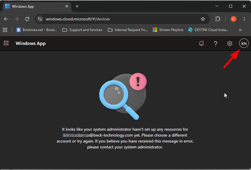Open the Stream Playlists bookmark
The height and width of the screenshot is (170, 251).
[168, 30]
